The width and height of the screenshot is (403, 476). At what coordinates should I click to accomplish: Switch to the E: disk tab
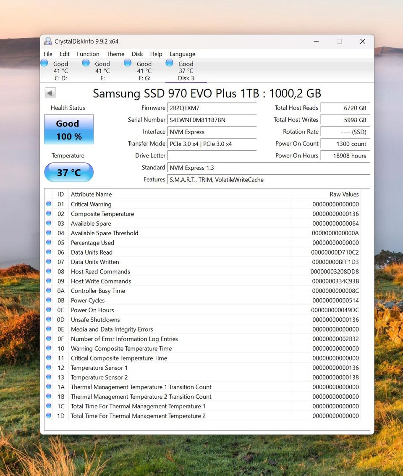tap(102, 71)
